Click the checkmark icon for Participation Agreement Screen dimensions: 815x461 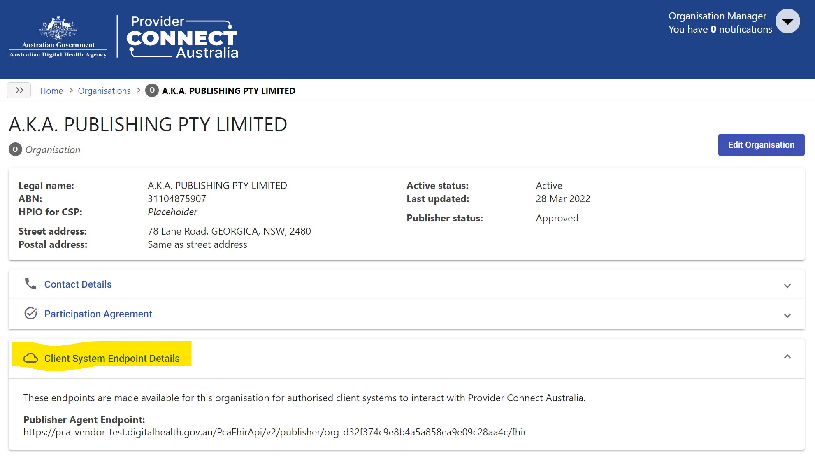point(30,313)
